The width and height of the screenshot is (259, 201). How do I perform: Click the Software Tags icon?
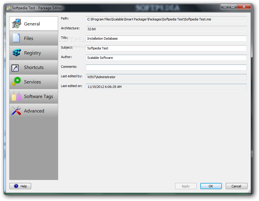pyautogui.click(x=16, y=96)
